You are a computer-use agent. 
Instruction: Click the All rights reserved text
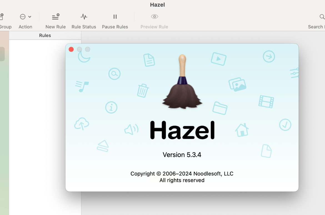182,180
